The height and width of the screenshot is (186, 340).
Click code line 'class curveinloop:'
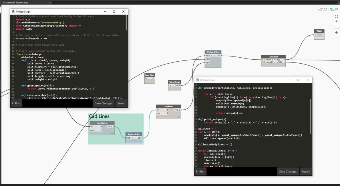click(29, 54)
